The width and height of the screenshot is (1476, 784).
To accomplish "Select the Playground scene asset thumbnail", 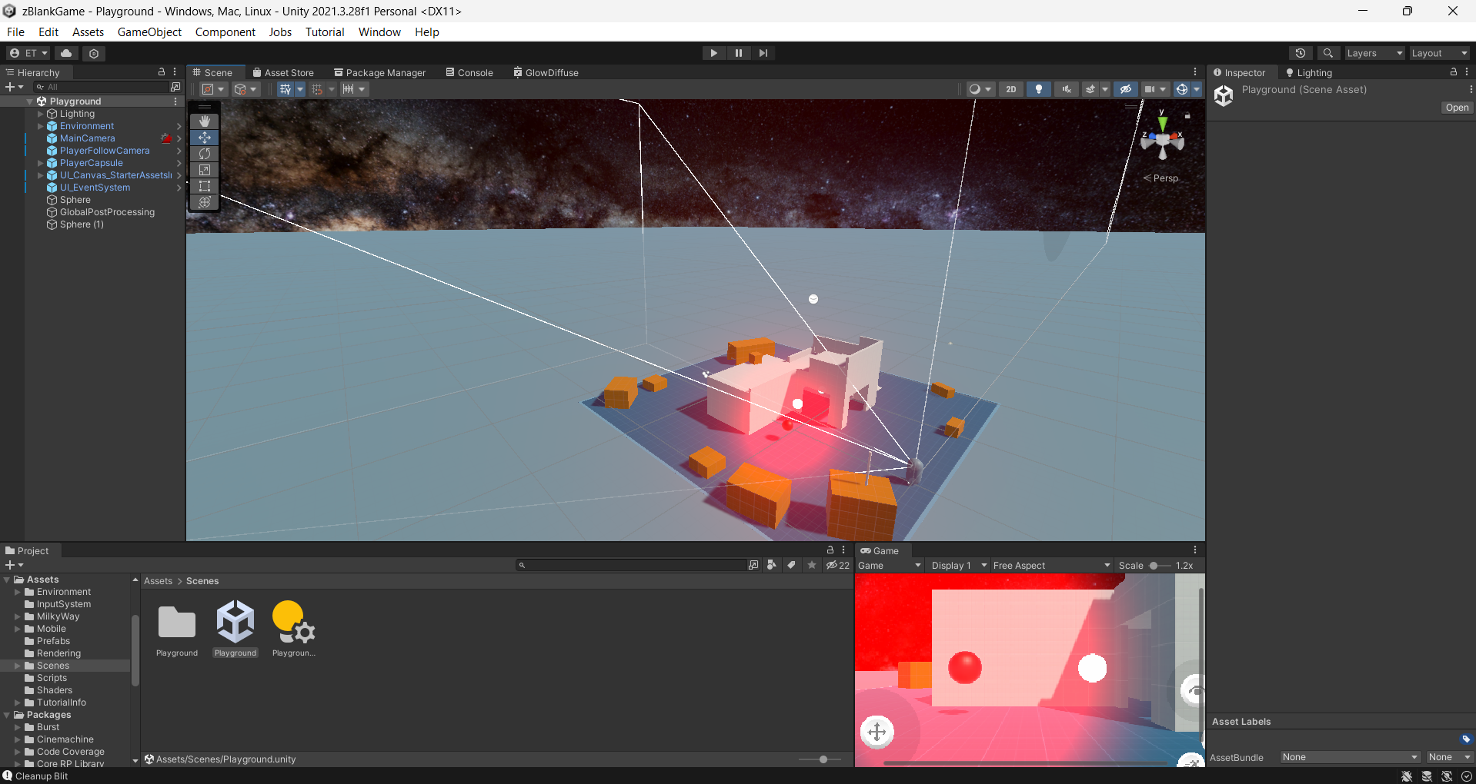I will coord(235,630).
